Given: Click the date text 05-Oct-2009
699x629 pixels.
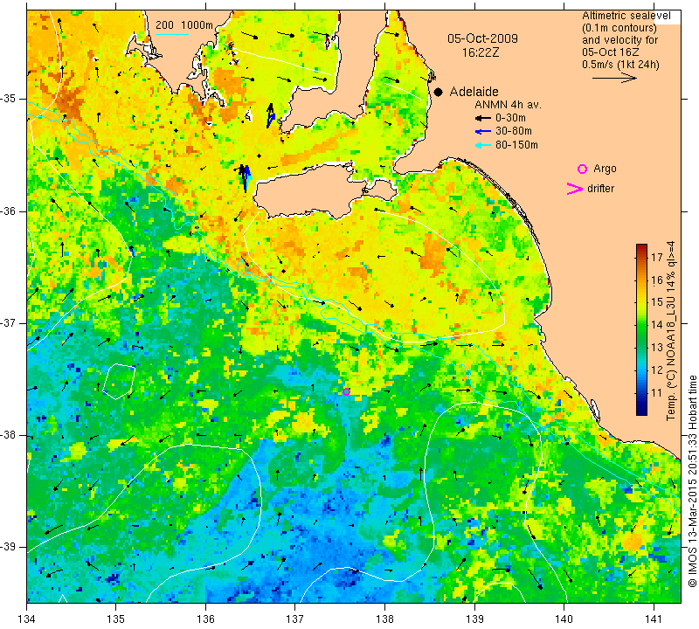Looking at the screenshot, I should (482, 38).
